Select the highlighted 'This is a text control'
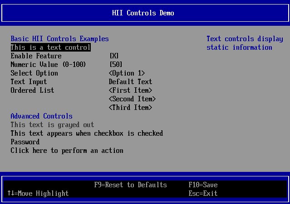The image size is (290, 204). click(x=50, y=47)
